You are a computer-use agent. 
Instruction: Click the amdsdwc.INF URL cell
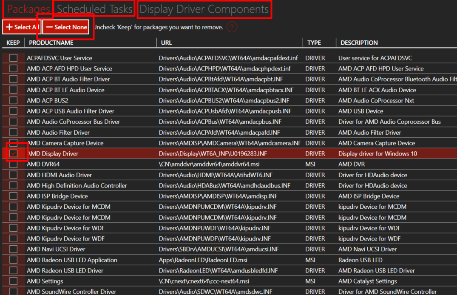pos(216,292)
